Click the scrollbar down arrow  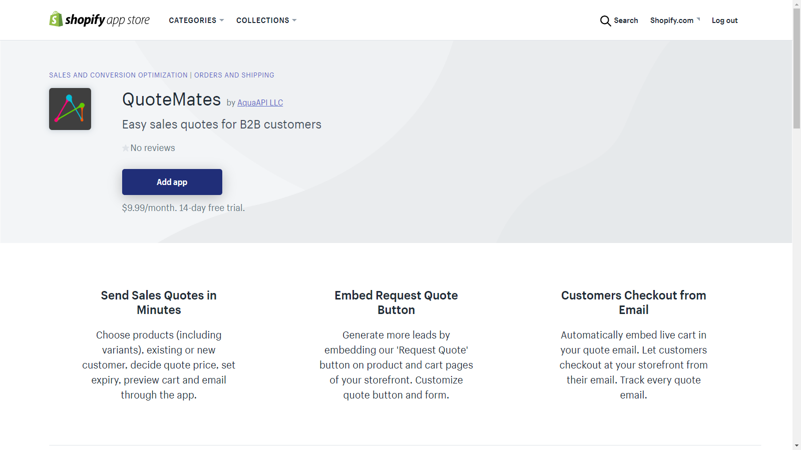click(796, 445)
